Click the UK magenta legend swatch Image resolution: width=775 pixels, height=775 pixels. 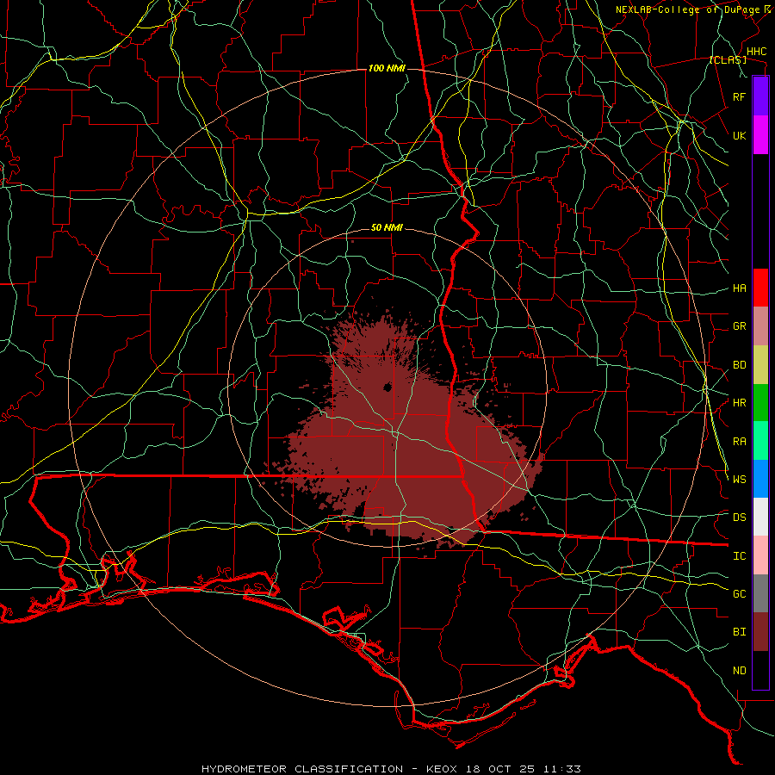pos(760,135)
